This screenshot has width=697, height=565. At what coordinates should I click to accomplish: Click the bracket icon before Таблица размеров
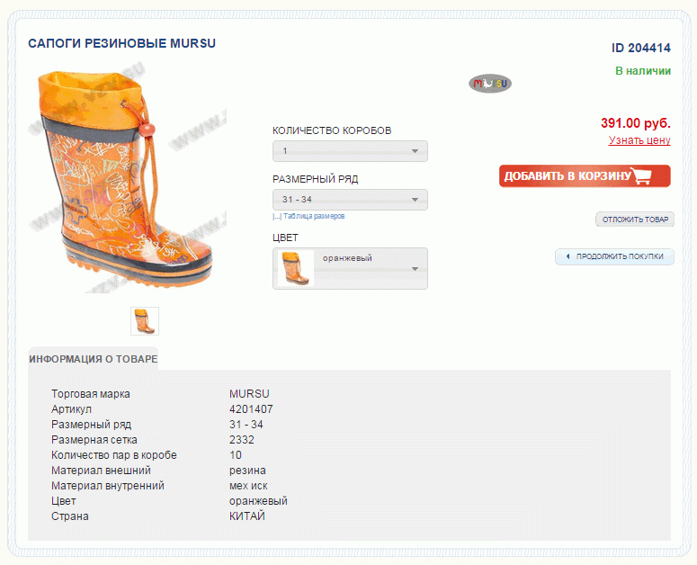[x=277, y=217]
